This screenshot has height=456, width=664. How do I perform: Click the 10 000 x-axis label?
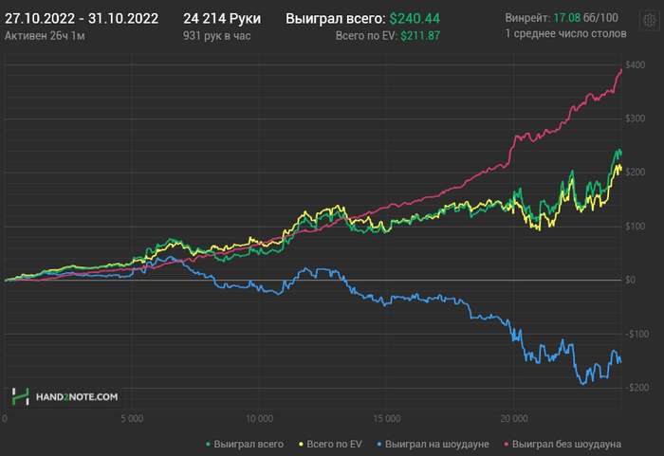tap(260, 419)
